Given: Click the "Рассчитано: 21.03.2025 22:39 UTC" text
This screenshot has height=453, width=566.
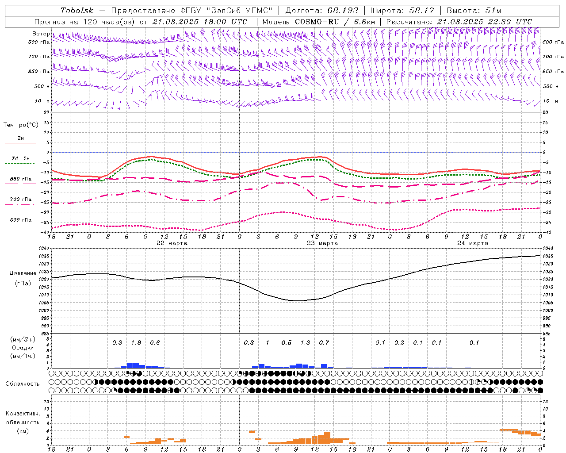Looking at the screenshot, I should (459, 21).
